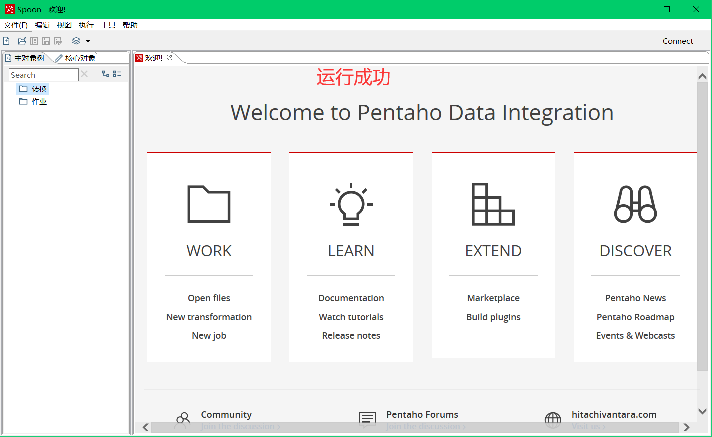Open the 帮助 menu
Image resolution: width=712 pixels, height=437 pixels.
pos(130,25)
